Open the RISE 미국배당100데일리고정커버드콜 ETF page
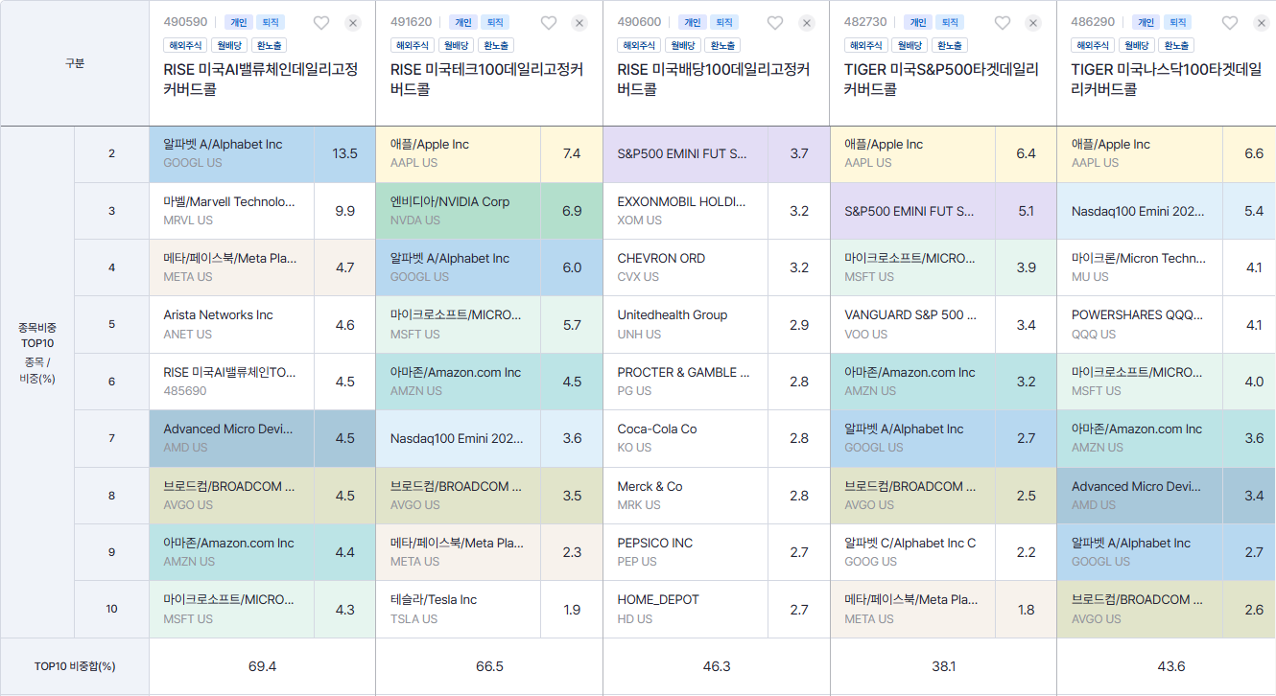The image size is (1276, 696). 714,79
